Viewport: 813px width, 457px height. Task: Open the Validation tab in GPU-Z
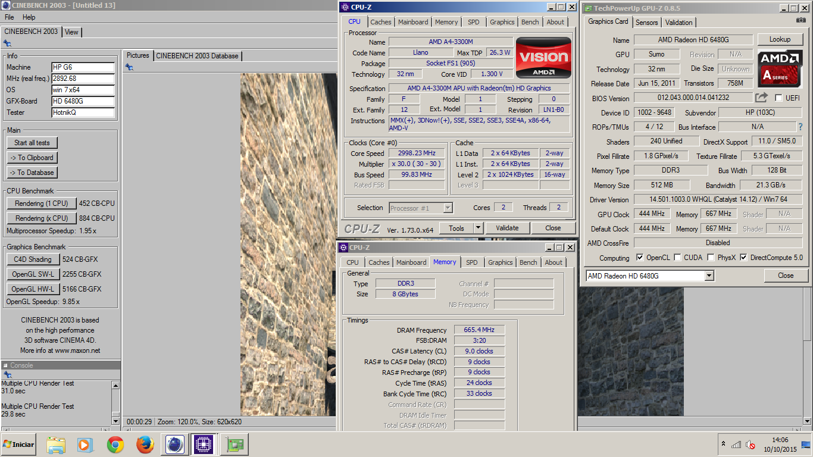point(679,23)
